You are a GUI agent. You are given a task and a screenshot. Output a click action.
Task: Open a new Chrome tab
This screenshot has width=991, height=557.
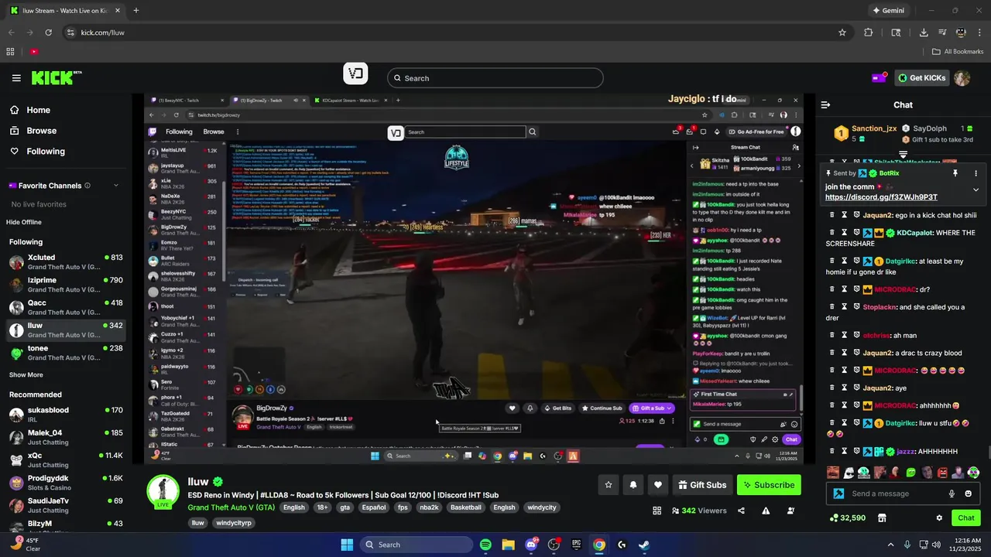136,10
